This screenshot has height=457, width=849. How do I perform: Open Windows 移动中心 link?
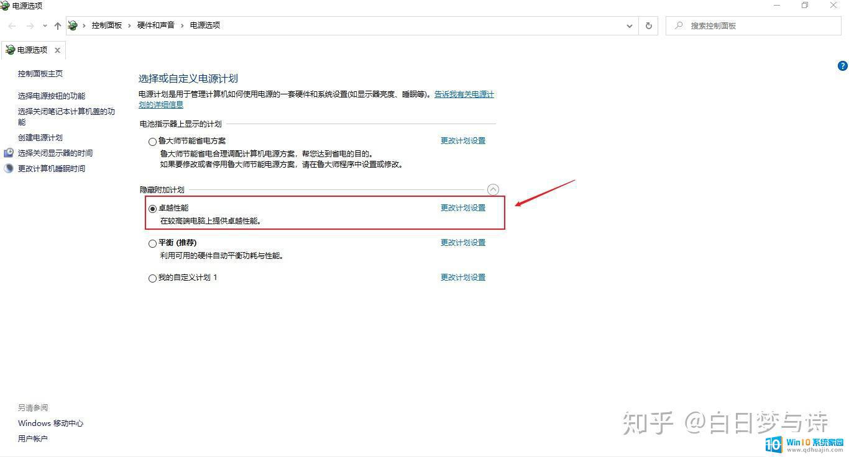click(x=51, y=423)
